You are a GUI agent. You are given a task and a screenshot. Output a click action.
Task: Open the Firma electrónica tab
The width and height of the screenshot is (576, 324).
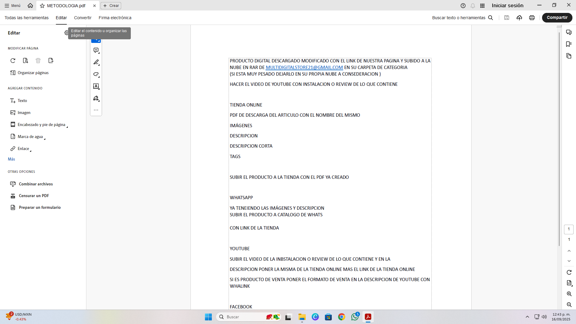[115, 18]
